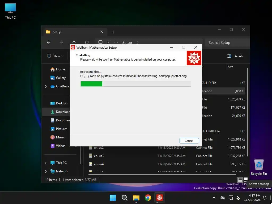Screen dimensions: 272x204
Task: Go back in File Explorer
Action: [49, 42]
